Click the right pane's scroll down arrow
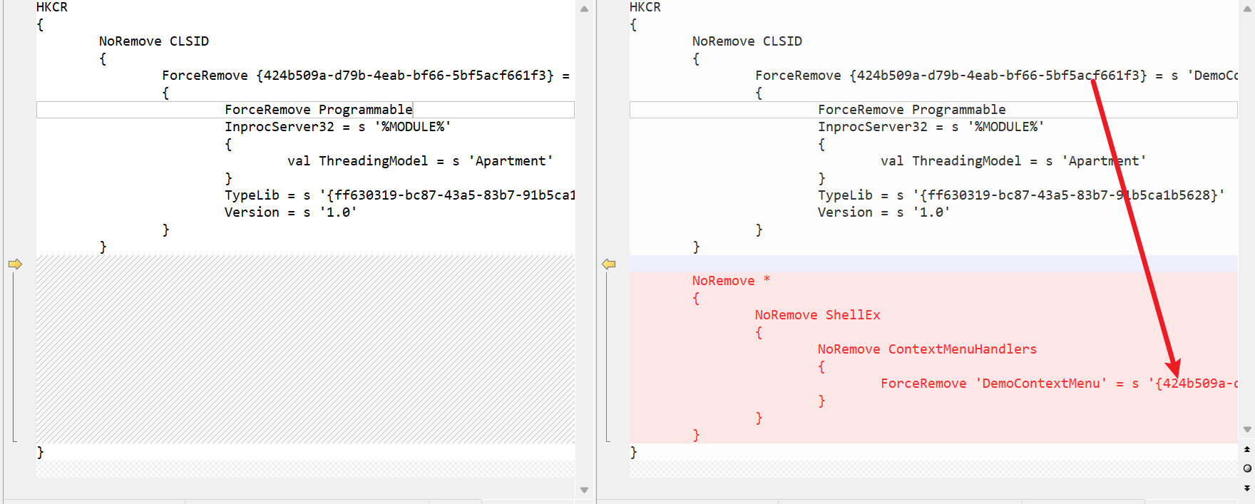Image resolution: width=1255 pixels, height=504 pixels. (1247, 429)
